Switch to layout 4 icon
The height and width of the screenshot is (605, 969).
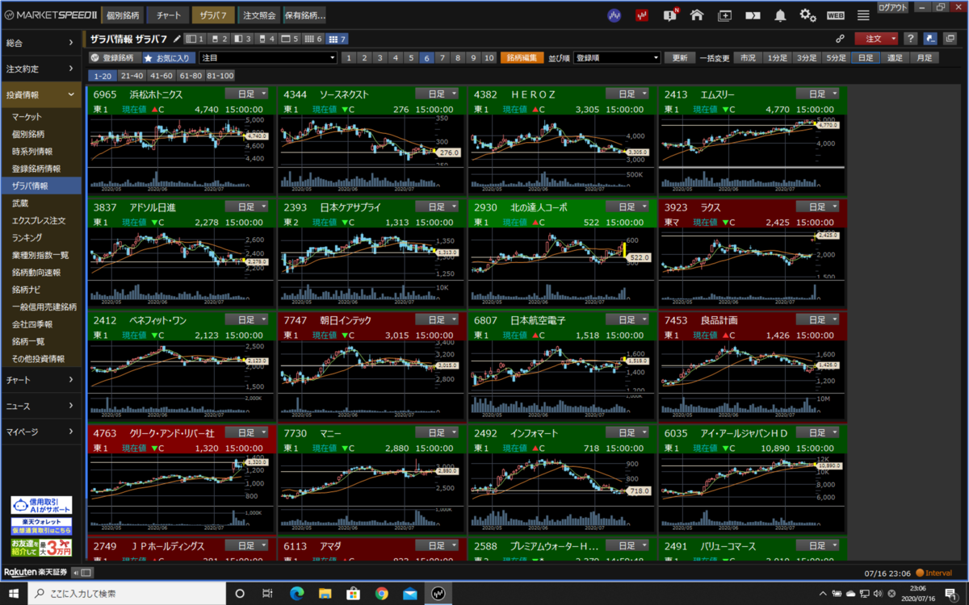coord(266,39)
